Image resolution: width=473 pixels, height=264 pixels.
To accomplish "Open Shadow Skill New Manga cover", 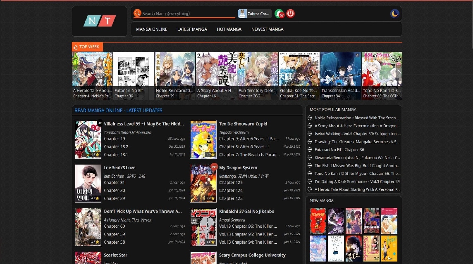I will click(x=371, y=221).
